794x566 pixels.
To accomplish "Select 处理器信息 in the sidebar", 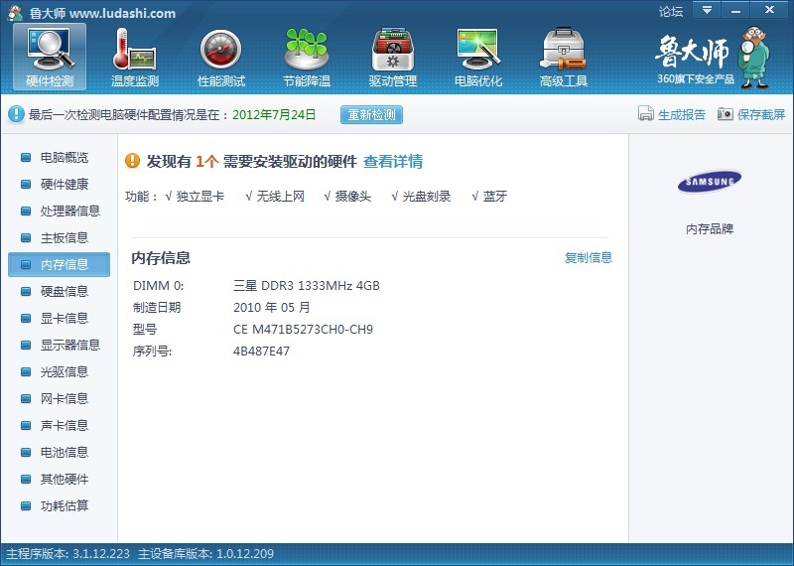I will [69, 212].
